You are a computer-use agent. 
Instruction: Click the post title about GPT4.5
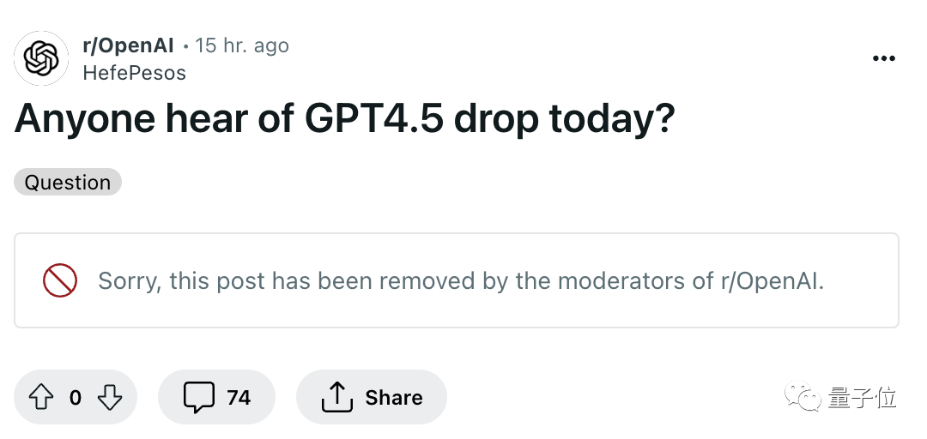(344, 118)
